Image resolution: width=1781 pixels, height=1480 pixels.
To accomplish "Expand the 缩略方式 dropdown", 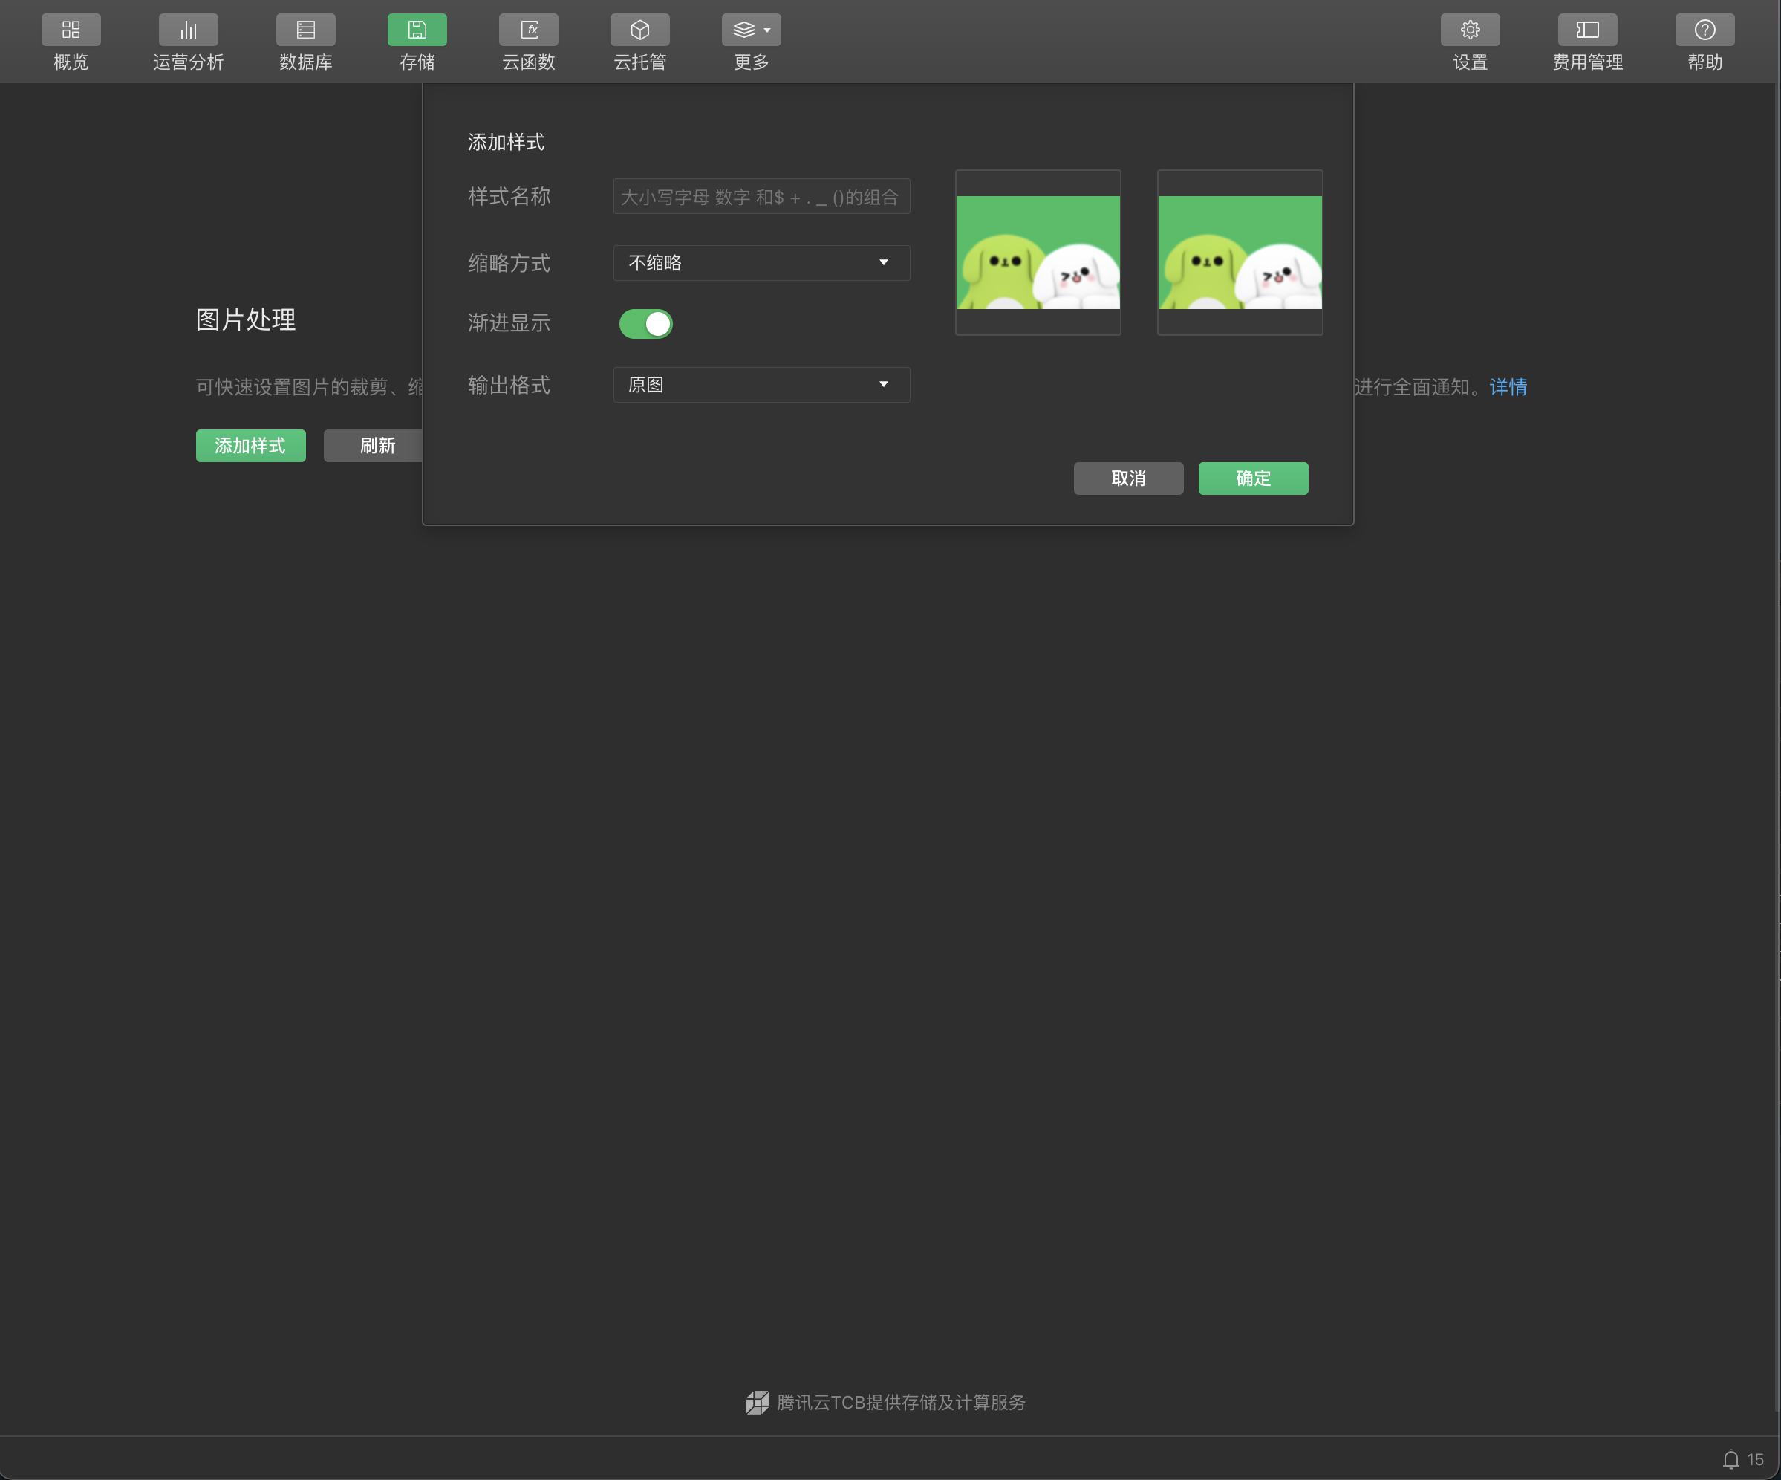I will [761, 263].
